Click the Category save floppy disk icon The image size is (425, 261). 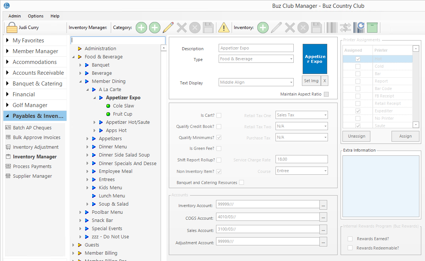pyautogui.click(x=208, y=28)
